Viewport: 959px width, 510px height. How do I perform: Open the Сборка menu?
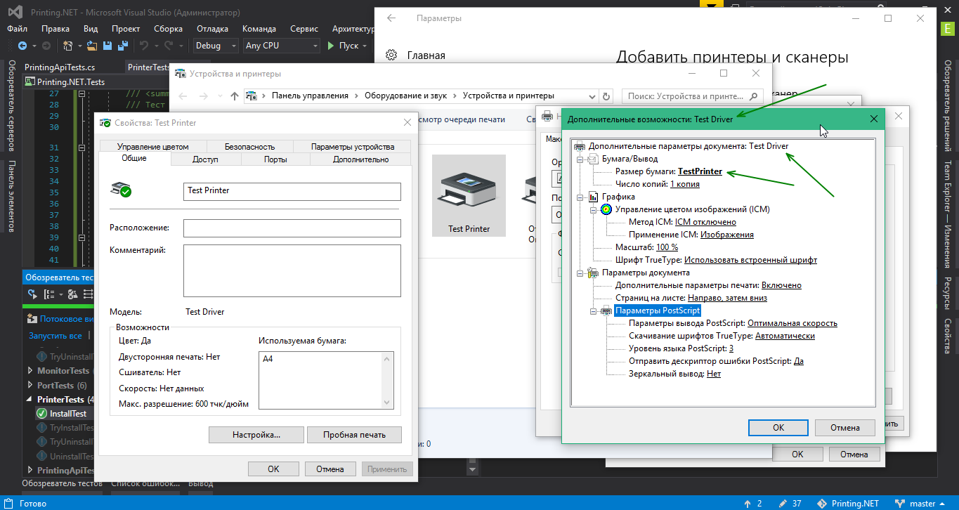pos(168,29)
